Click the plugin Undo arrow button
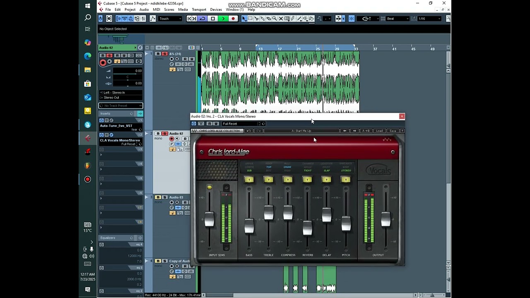This screenshot has height=298, width=530. [x=248, y=131]
